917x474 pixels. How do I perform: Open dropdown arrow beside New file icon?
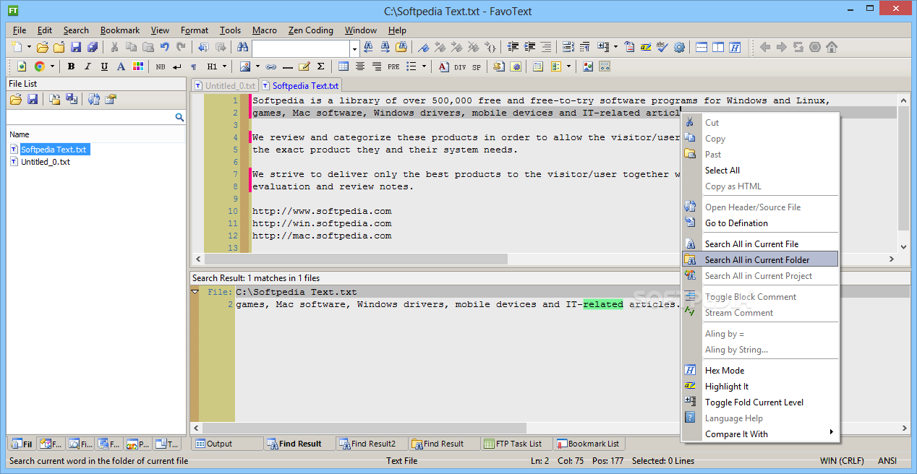(x=30, y=47)
